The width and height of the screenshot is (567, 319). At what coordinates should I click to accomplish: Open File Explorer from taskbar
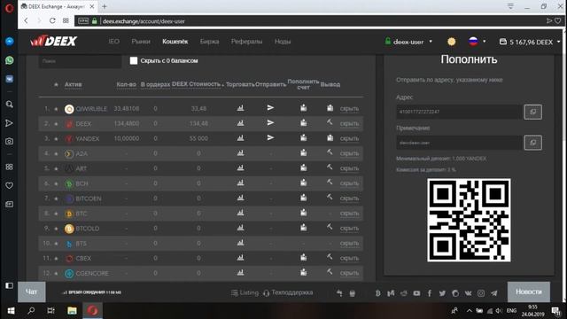point(72,311)
